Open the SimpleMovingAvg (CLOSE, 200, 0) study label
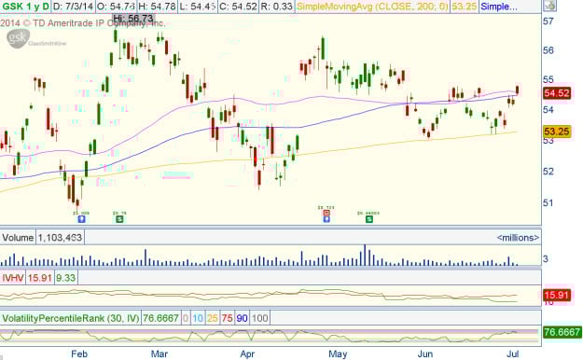Screen dimensions: 583x360 [x=372, y=7]
